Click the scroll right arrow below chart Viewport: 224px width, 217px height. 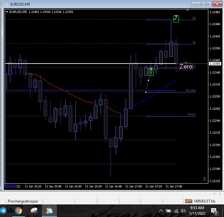(x=220, y=194)
